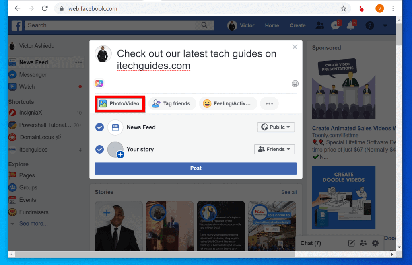Show more post options ellipsis
Viewport: 412px width, 265px height.
(x=269, y=103)
